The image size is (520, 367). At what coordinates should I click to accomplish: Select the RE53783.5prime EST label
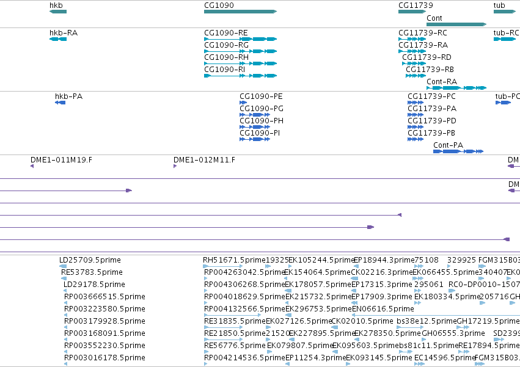(92, 272)
